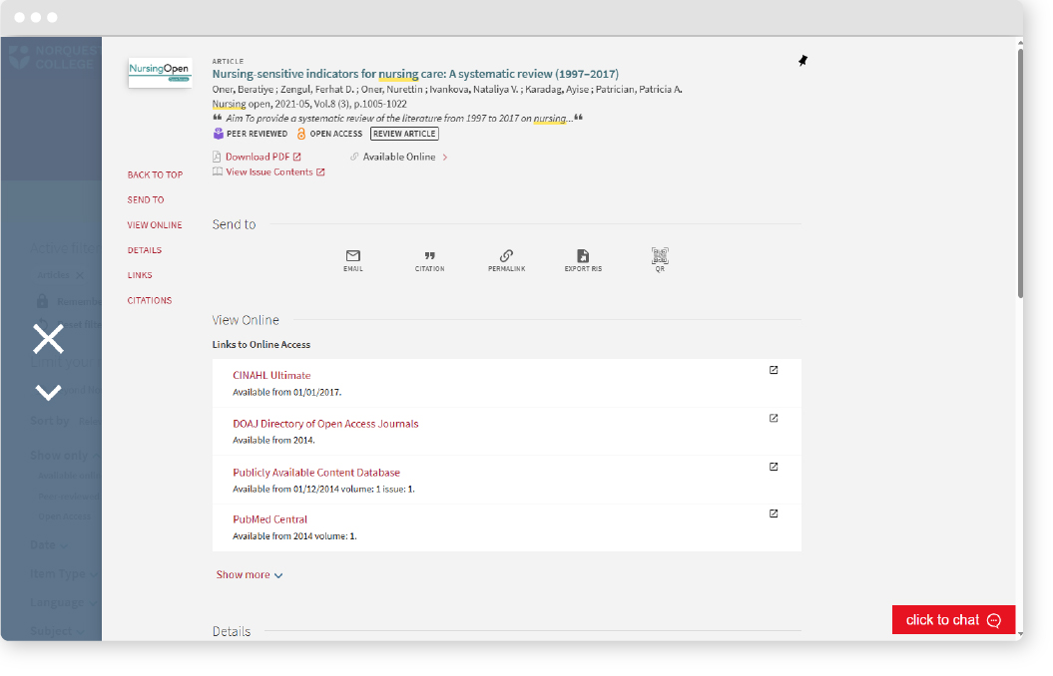Expand Available Online options
Screen dimensions: 1053x676
pos(399,157)
